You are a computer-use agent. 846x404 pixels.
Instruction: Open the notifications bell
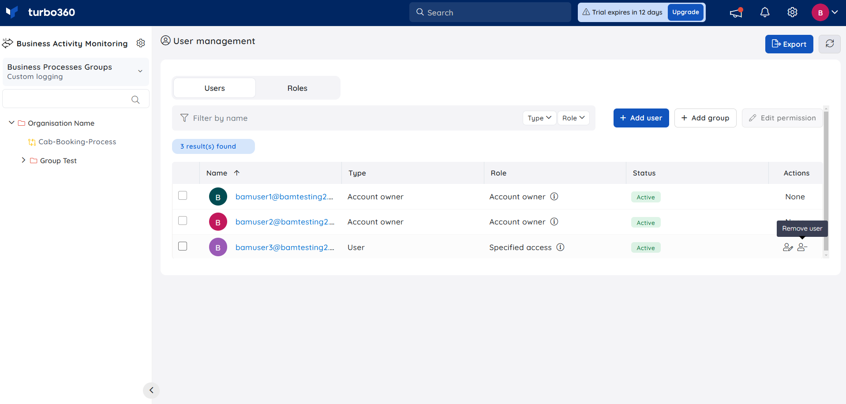coord(765,12)
